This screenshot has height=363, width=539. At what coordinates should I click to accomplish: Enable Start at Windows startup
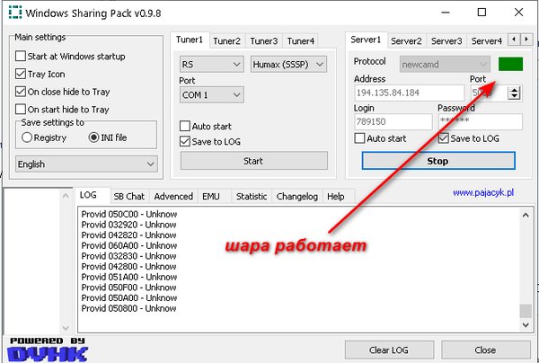pos(21,56)
